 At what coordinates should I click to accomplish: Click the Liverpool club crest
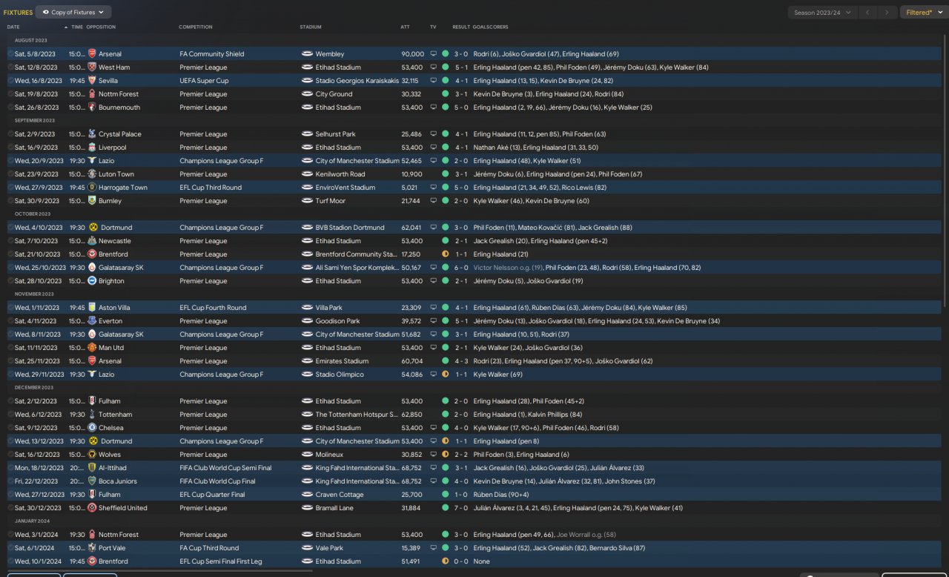(92, 148)
